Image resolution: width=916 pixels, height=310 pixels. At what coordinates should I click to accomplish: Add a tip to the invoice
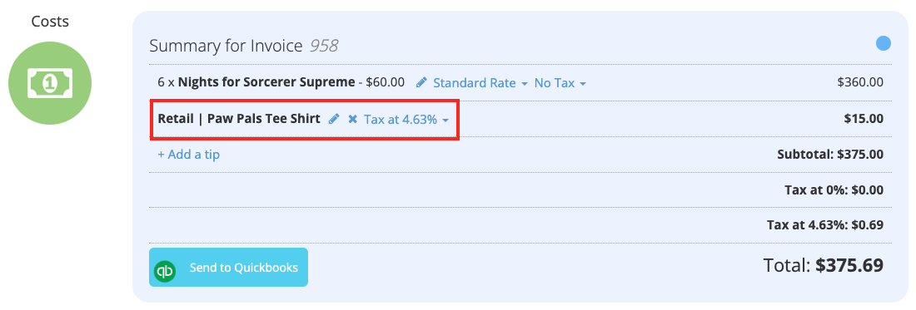(x=189, y=155)
